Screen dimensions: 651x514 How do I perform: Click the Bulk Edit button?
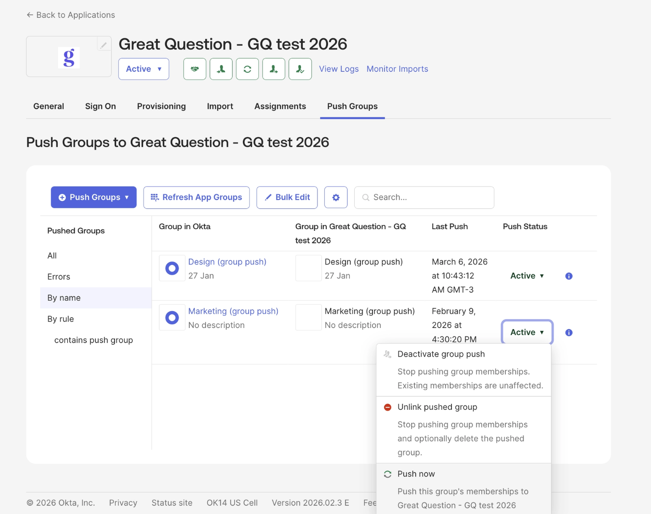[287, 197]
